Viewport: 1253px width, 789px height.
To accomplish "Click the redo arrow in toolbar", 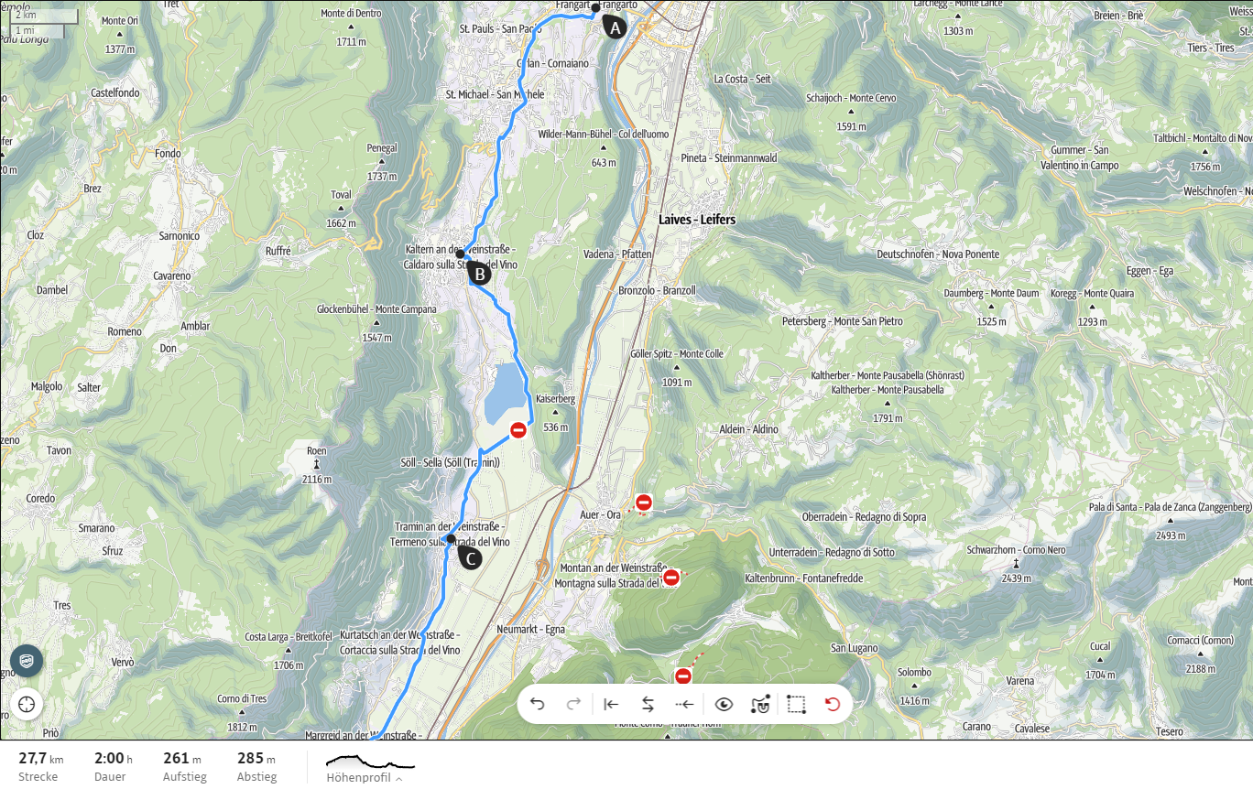I will click(573, 704).
